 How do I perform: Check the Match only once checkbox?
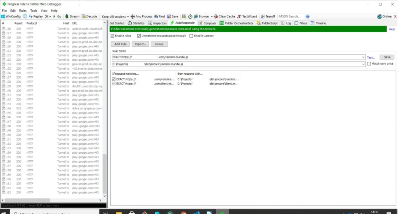[x=369, y=64]
